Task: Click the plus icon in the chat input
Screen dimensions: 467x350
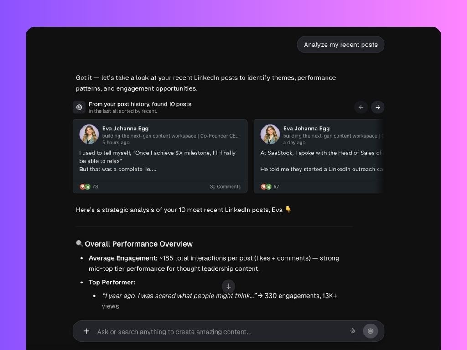Action: pos(87,331)
